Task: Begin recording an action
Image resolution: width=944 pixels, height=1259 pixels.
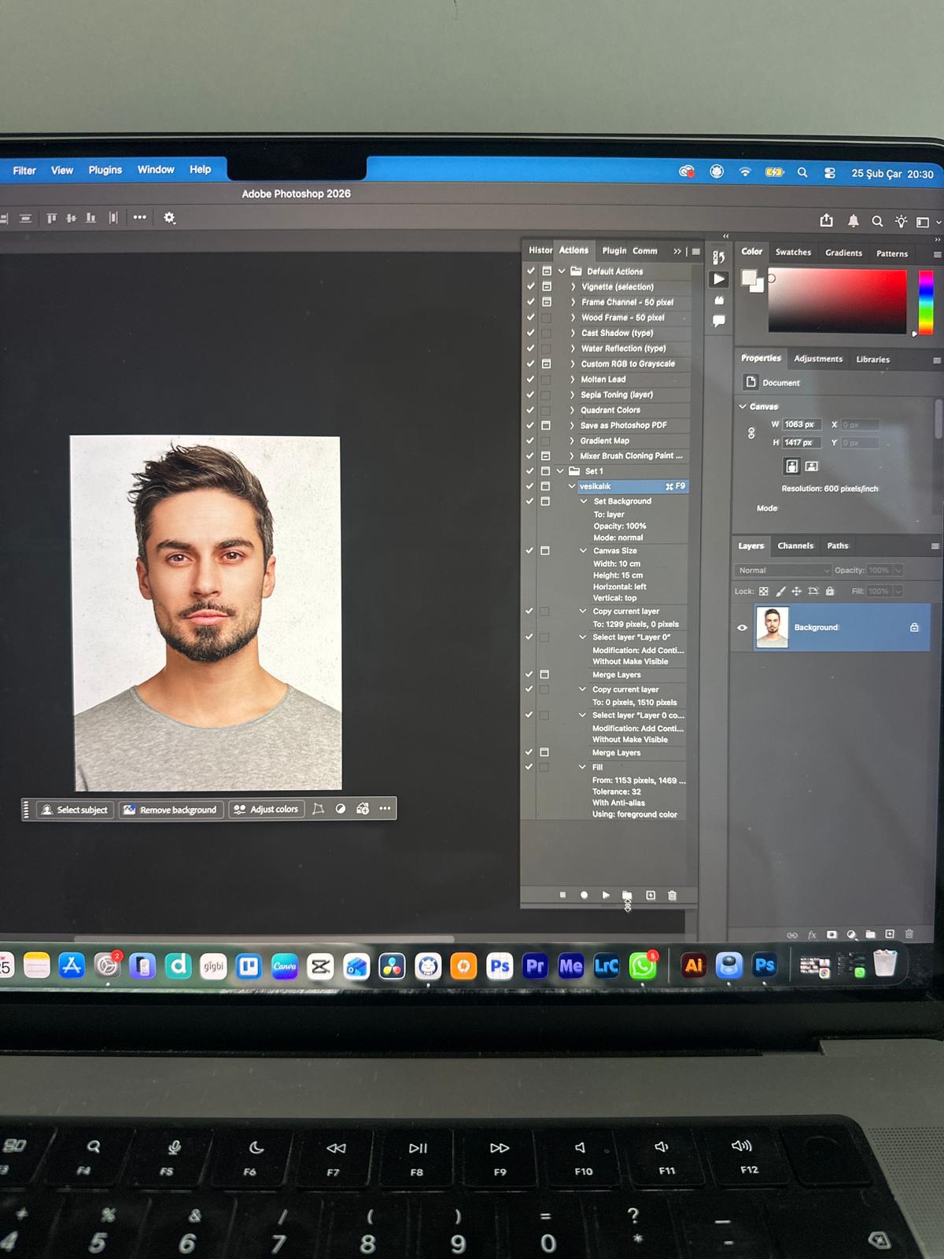Action: (x=584, y=895)
